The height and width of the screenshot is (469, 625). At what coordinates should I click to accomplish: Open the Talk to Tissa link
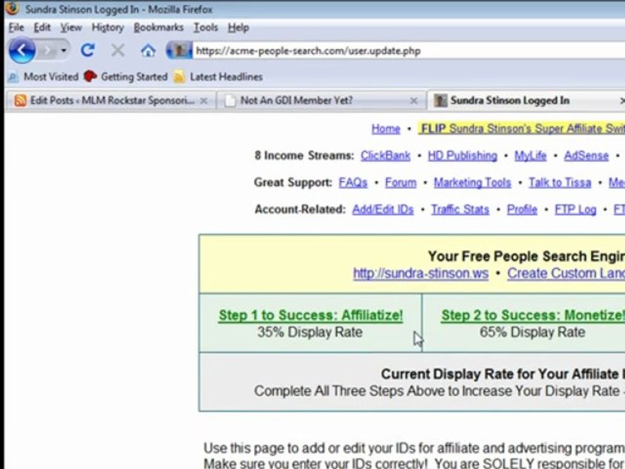[x=560, y=182]
